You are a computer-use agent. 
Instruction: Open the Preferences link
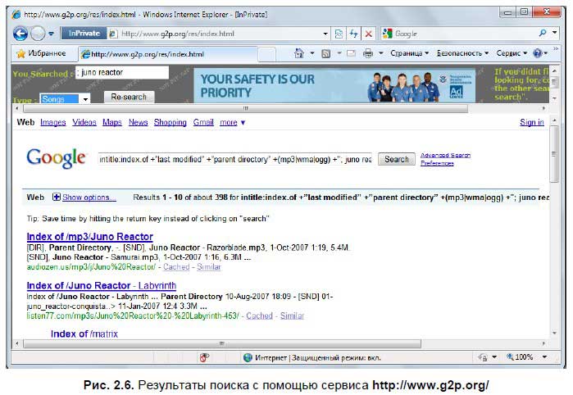(437, 163)
